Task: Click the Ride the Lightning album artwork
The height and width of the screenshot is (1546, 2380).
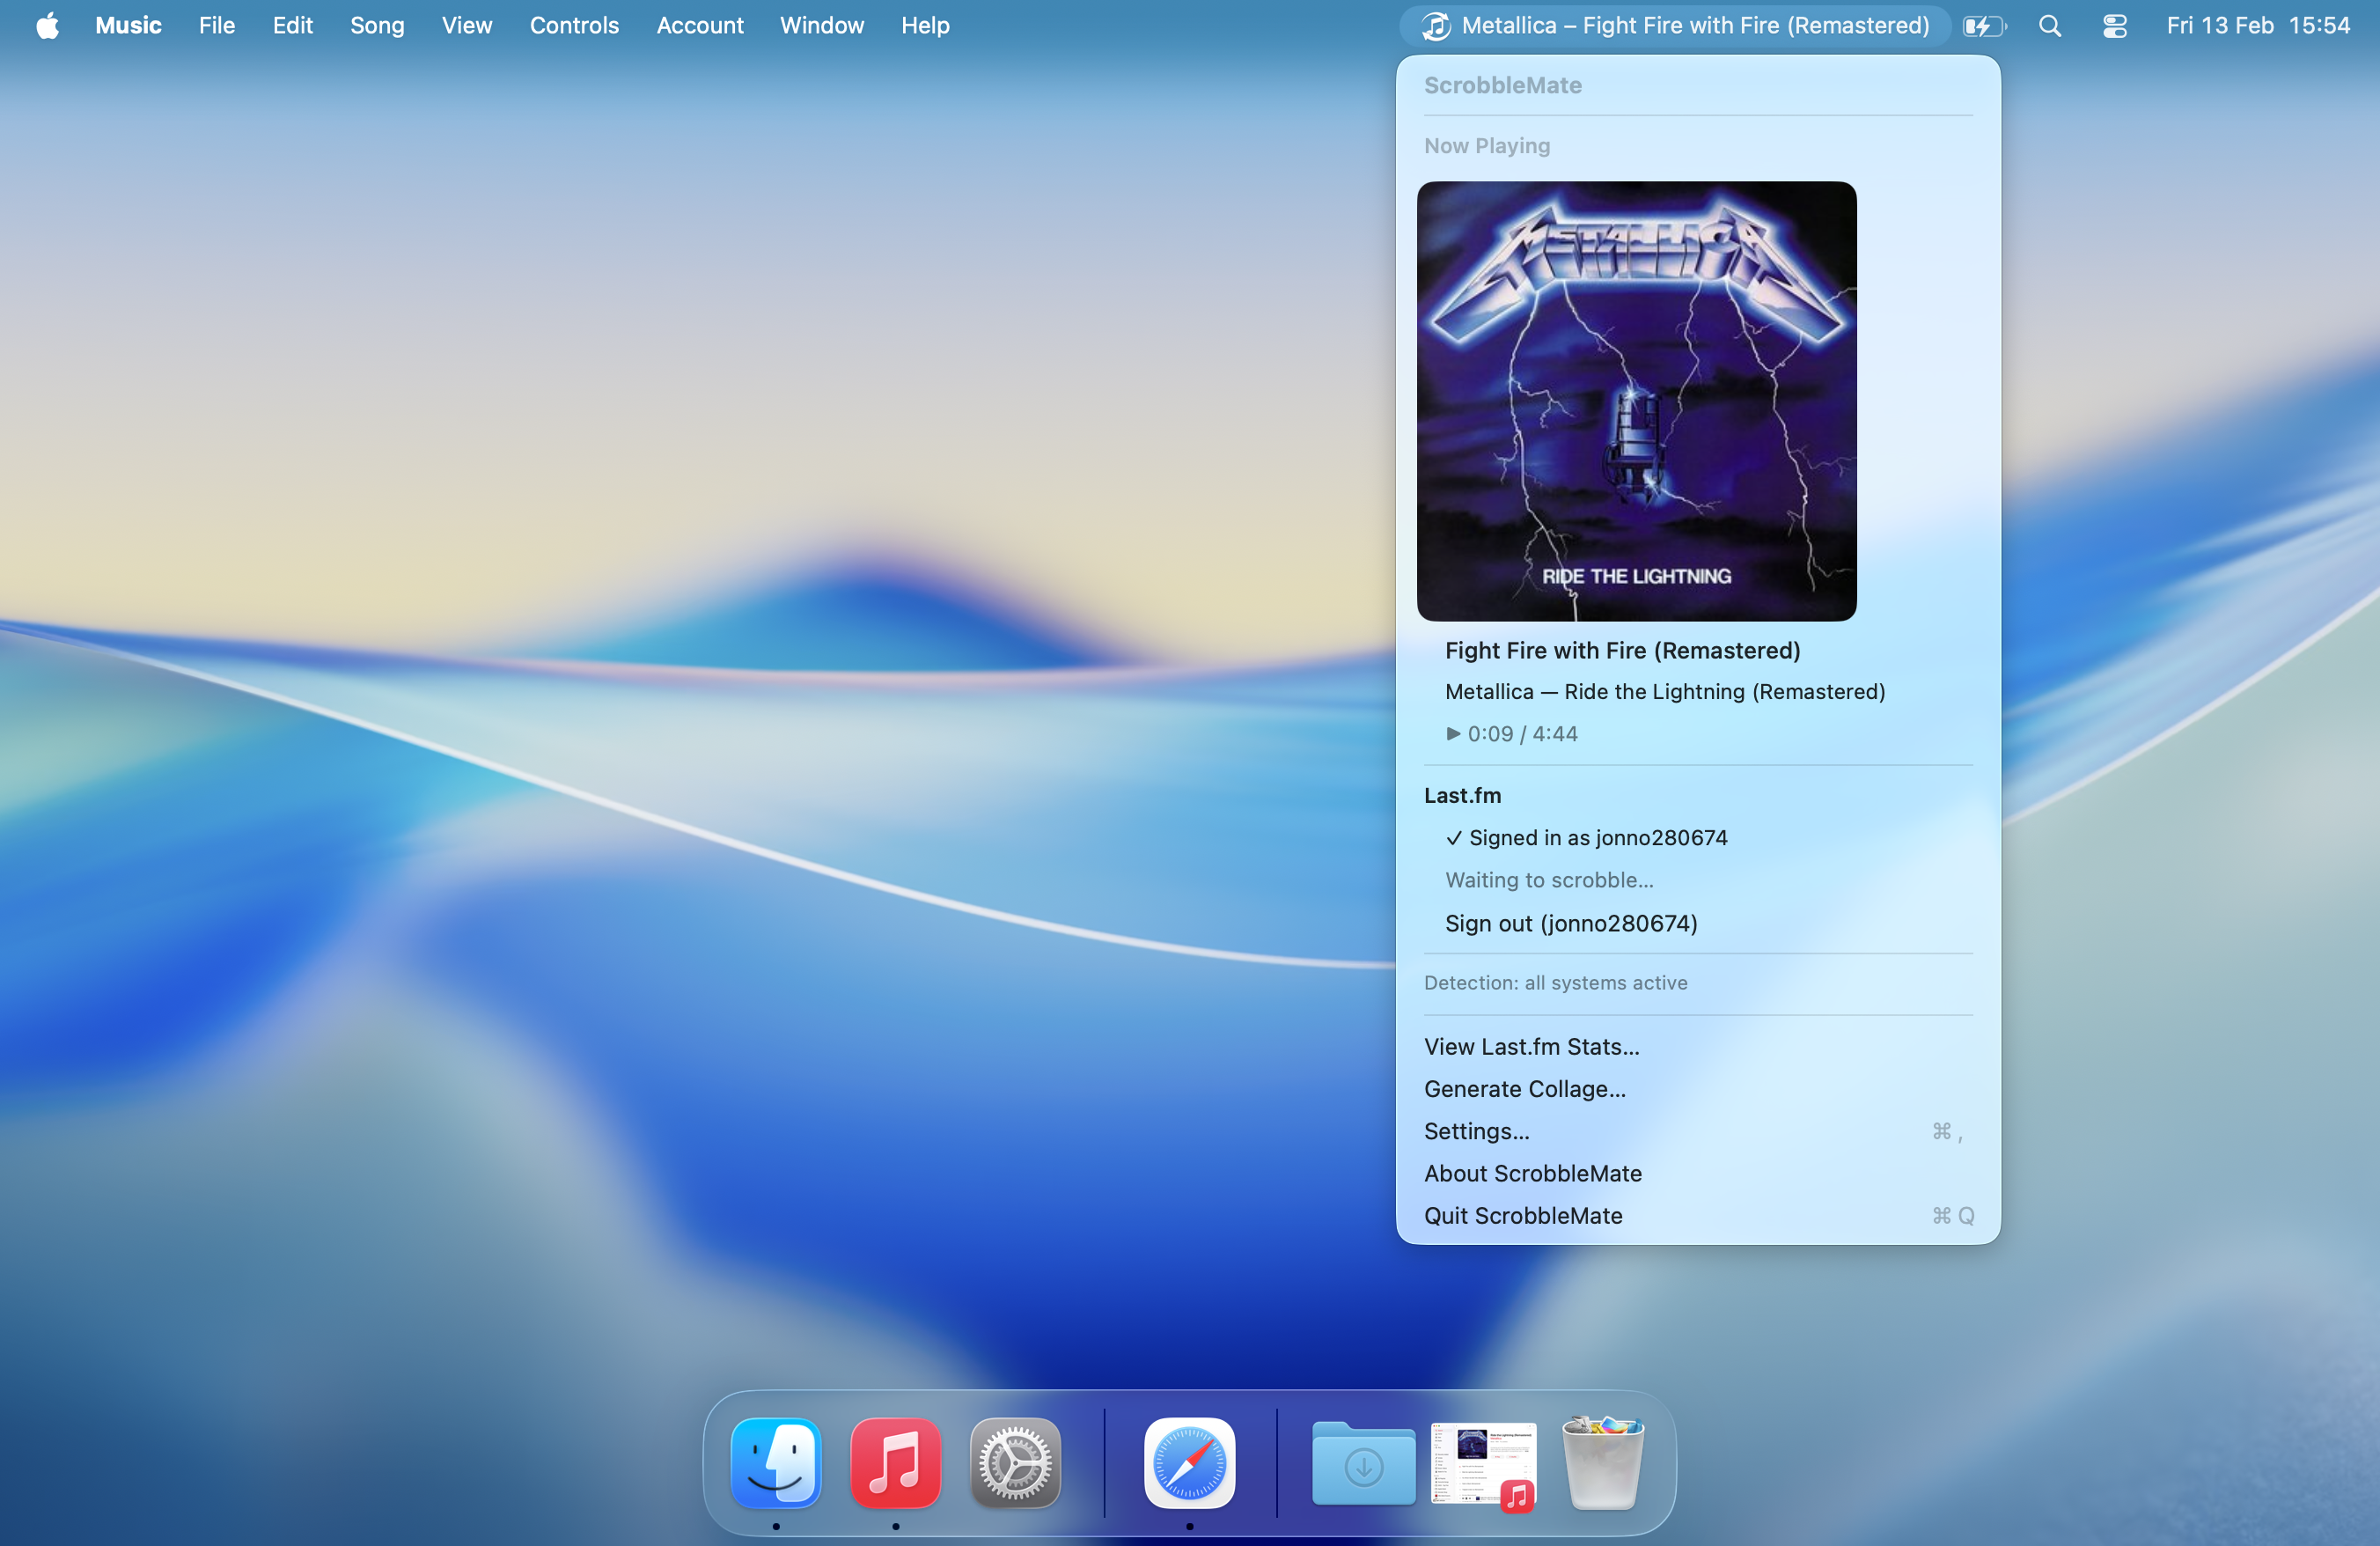Action: [1636, 401]
